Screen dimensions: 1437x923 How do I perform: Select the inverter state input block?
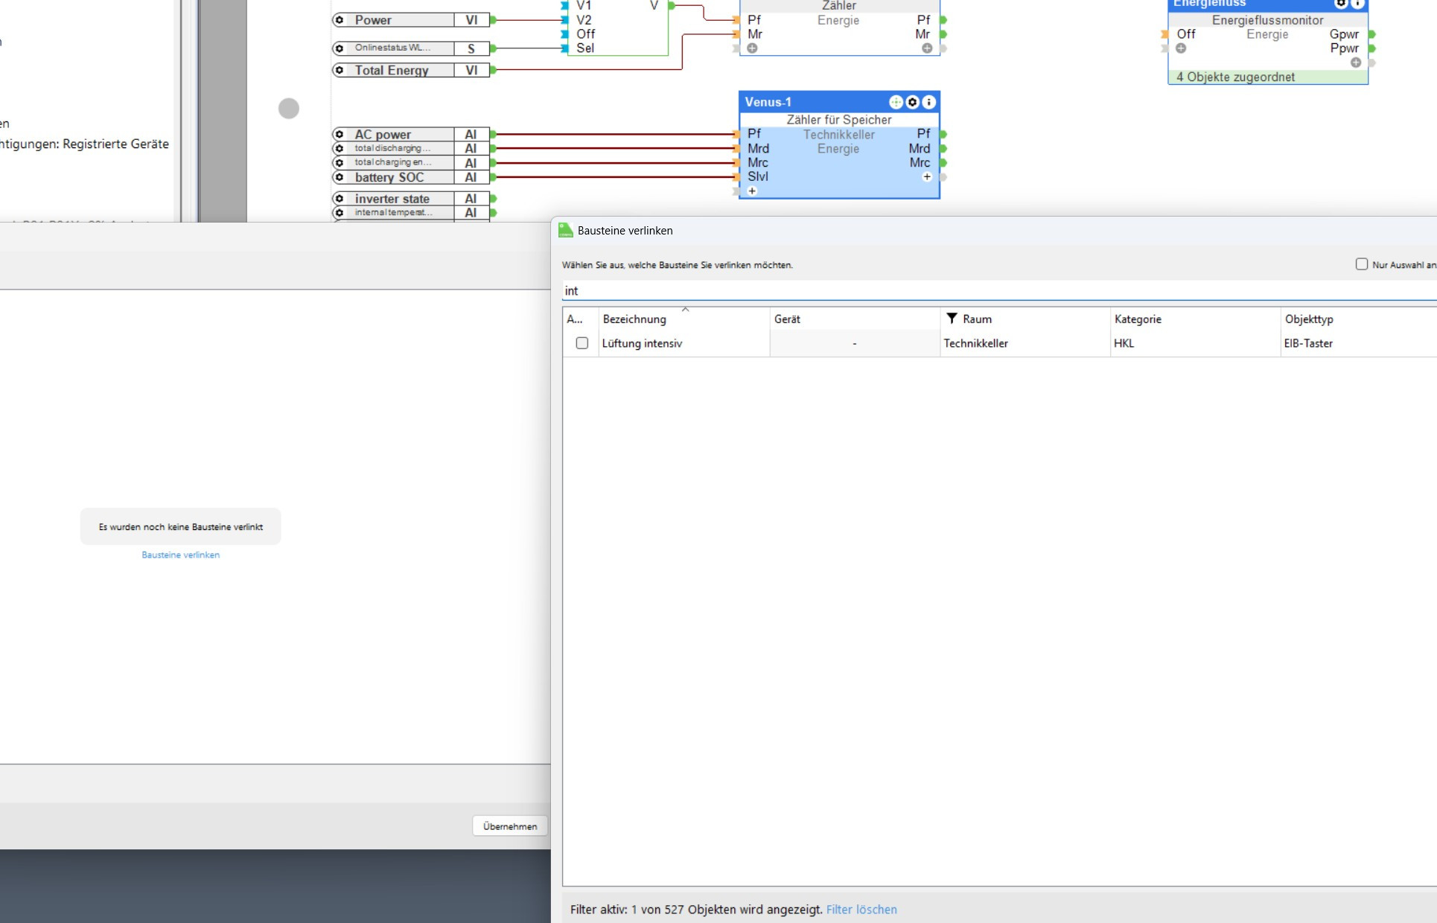[x=392, y=199]
